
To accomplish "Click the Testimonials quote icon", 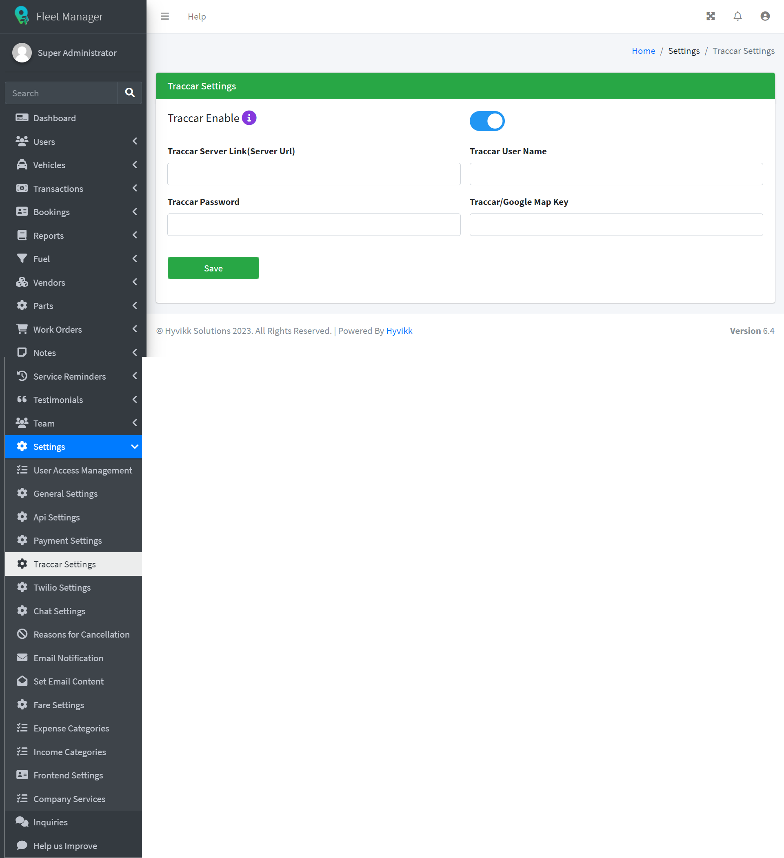I will (22, 399).
